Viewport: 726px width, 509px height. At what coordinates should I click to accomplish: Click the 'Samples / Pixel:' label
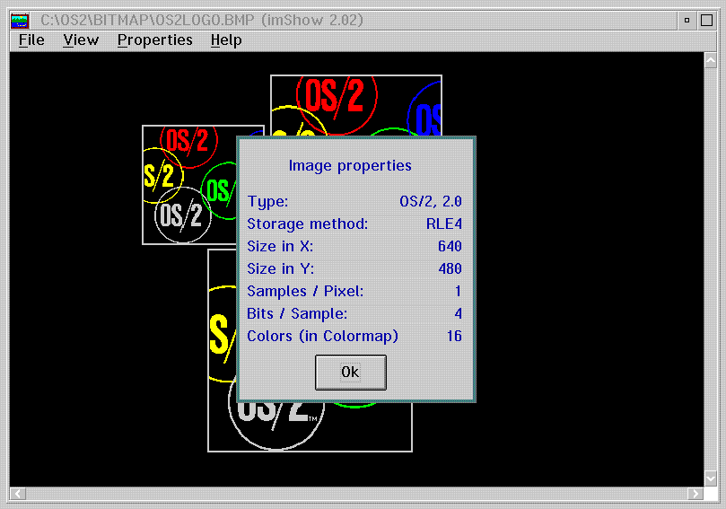[306, 292]
